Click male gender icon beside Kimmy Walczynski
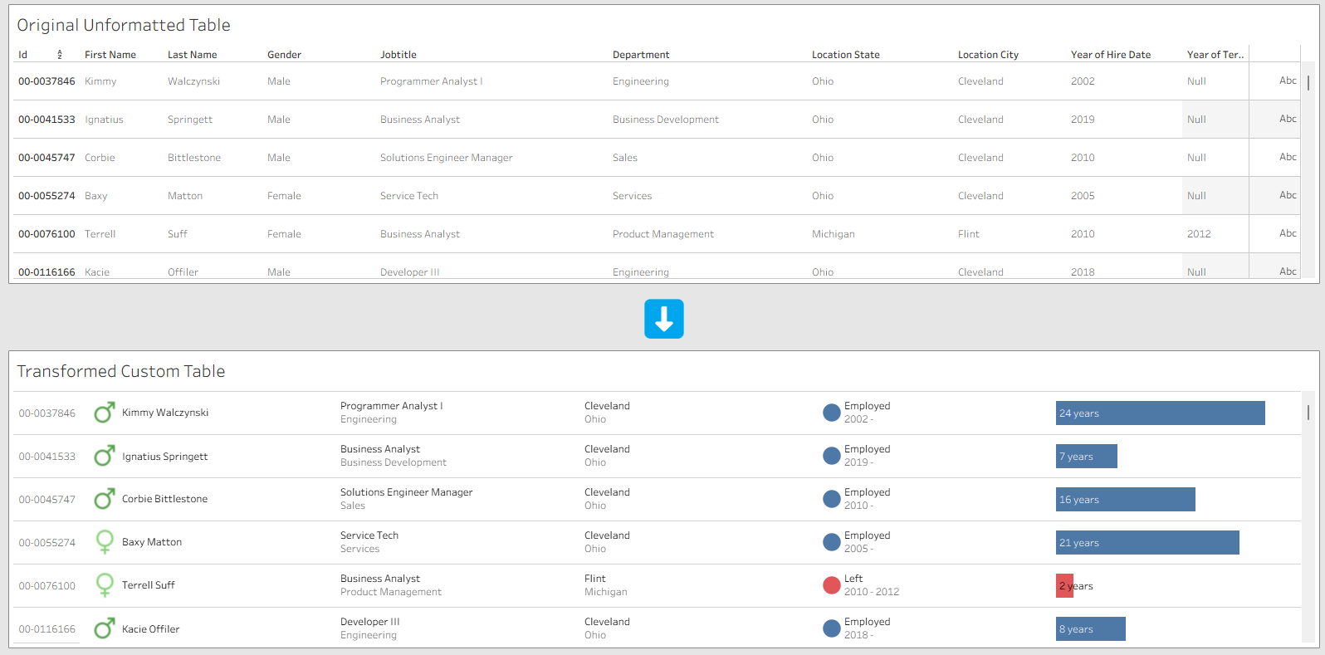1325x655 pixels. pyautogui.click(x=104, y=413)
